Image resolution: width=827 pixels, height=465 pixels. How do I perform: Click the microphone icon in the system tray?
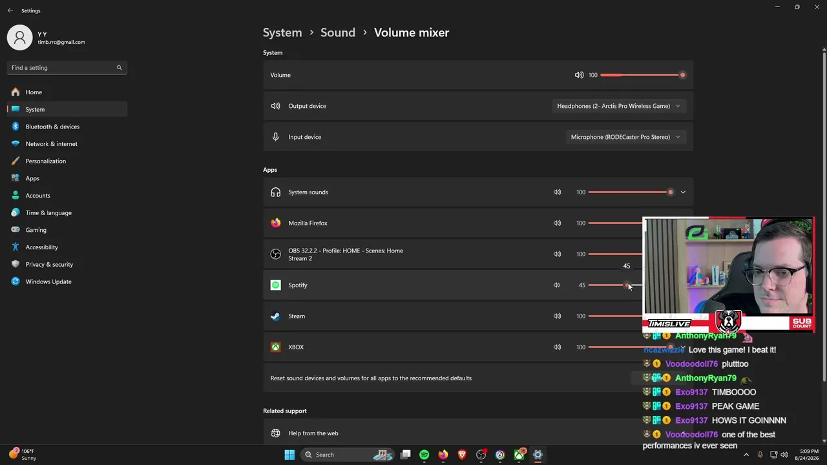coord(760,455)
